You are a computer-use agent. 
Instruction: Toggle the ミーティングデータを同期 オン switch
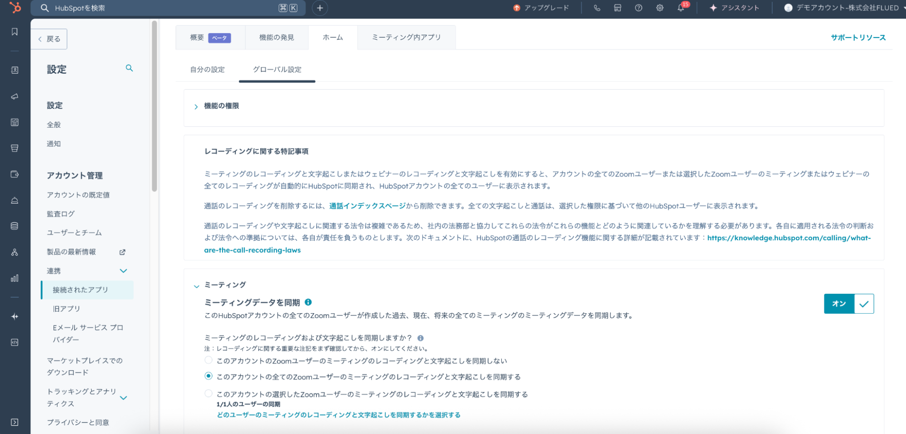pyautogui.click(x=848, y=304)
